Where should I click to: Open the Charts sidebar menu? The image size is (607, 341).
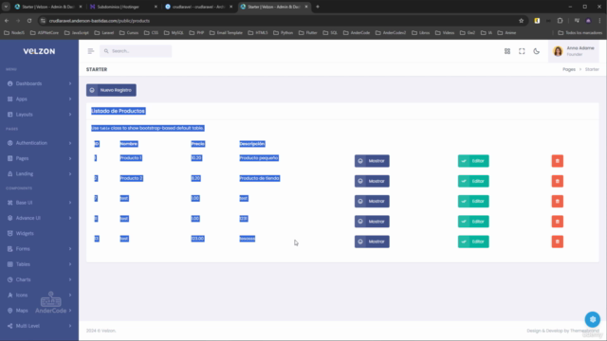[39, 279]
